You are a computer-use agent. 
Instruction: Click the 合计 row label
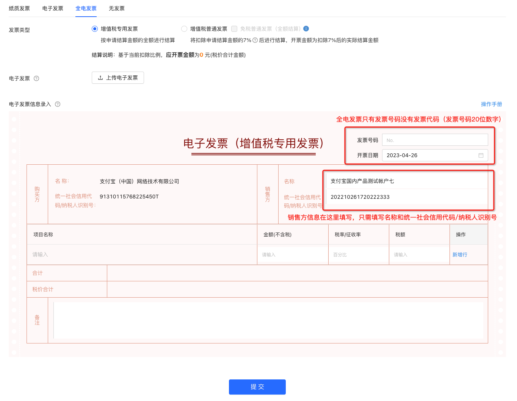pyautogui.click(x=38, y=273)
